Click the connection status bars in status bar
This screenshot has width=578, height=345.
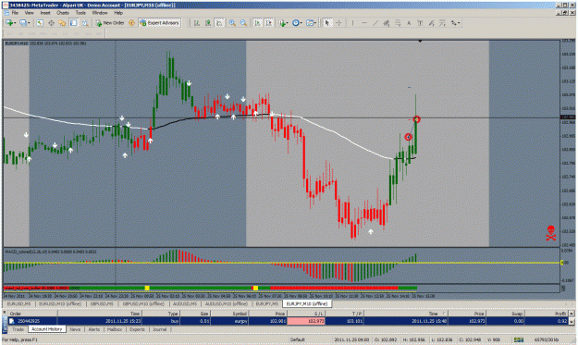pyautogui.click(x=519, y=339)
